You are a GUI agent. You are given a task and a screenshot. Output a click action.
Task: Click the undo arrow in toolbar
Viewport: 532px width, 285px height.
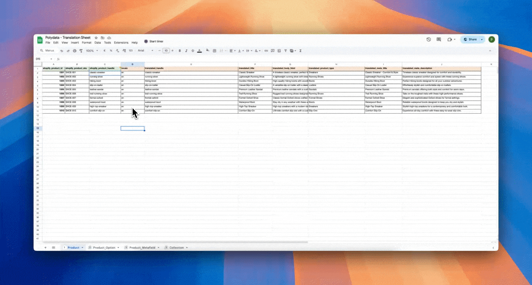62,51
